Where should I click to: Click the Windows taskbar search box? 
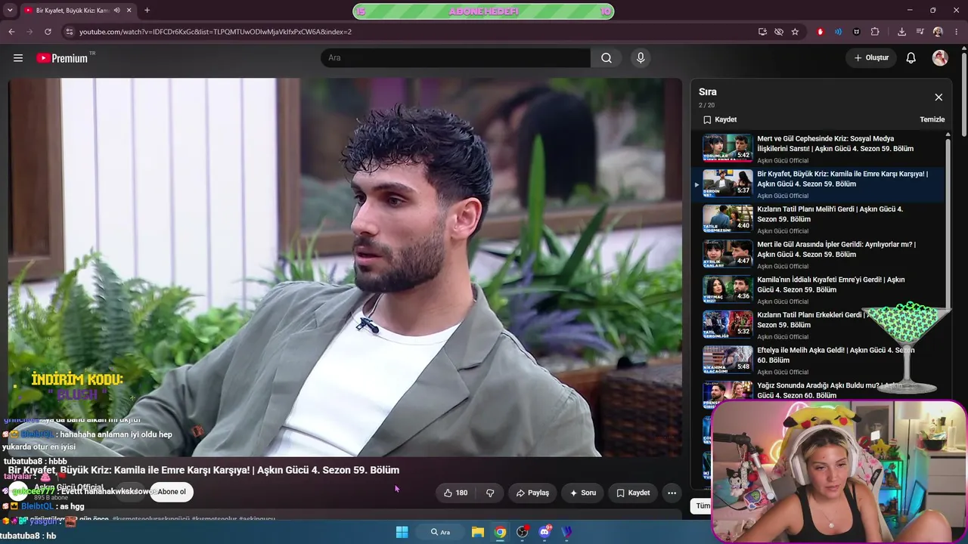pos(440,532)
